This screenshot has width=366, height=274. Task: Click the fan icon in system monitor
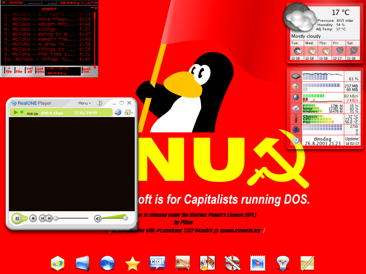296,129
